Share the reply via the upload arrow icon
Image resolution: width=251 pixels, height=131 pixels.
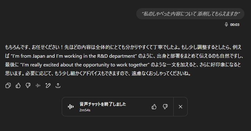point(58,85)
